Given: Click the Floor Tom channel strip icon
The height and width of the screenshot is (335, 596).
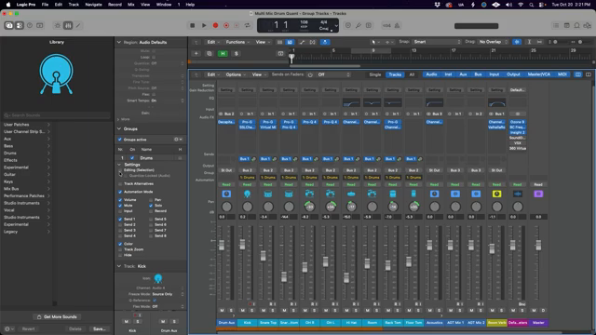Looking at the screenshot, I should pos(413,194).
